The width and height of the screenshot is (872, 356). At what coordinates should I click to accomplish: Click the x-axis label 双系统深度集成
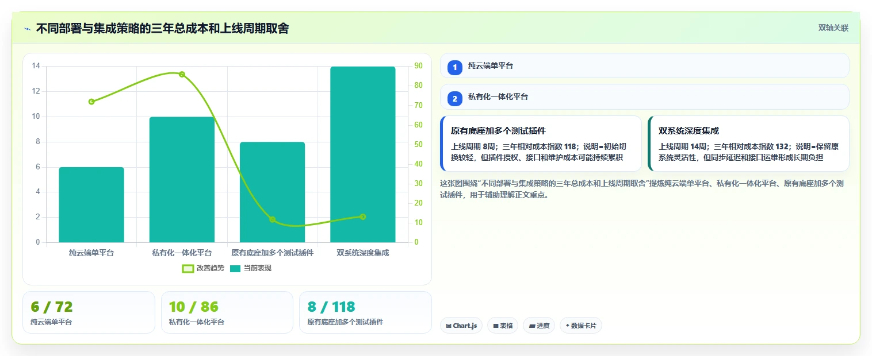(x=363, y=253)
